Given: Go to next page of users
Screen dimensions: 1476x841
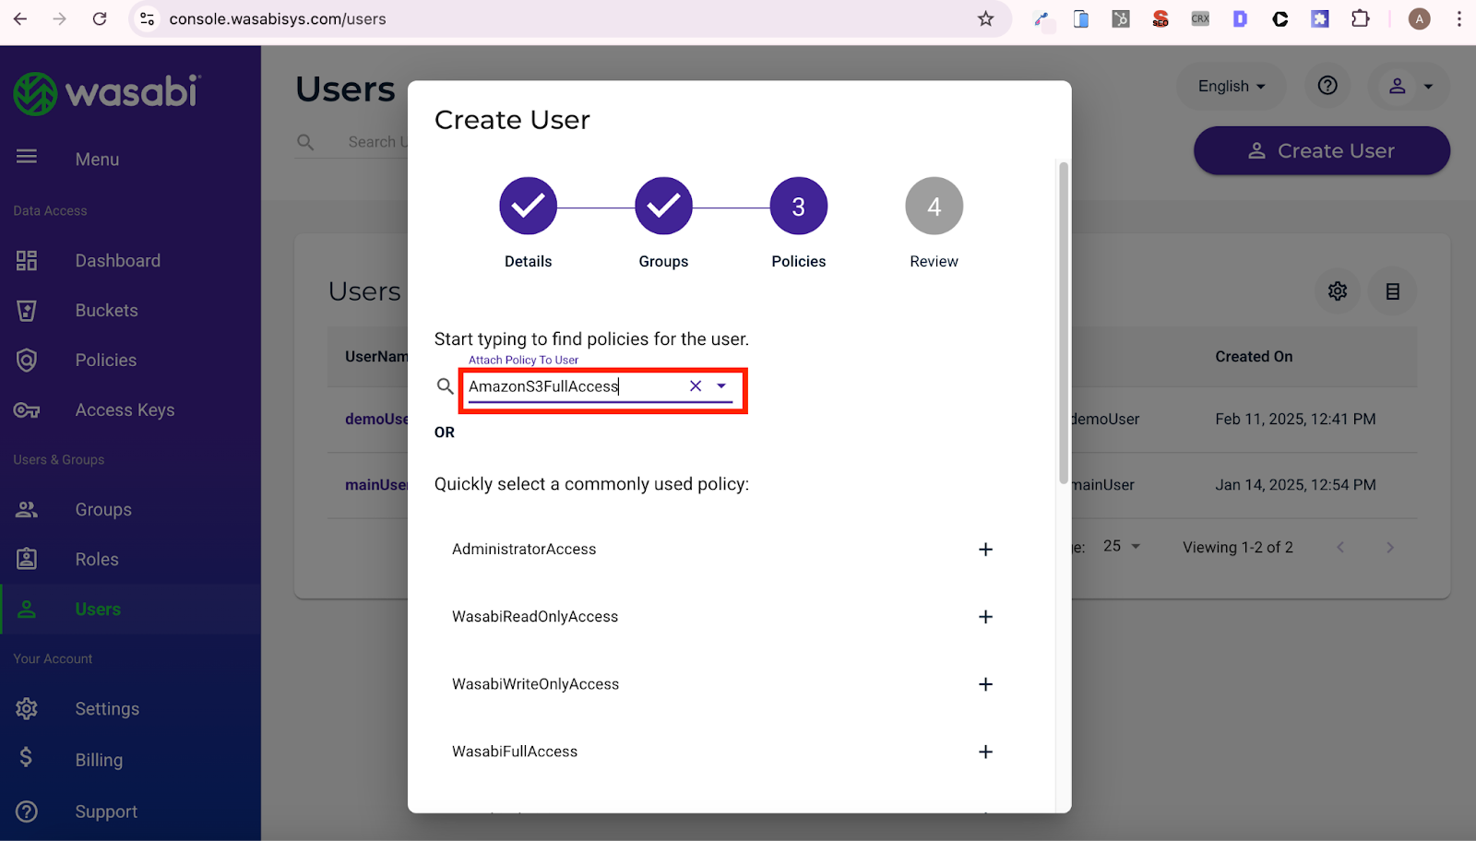Looking at the screenshot, I should click(x=1390, y=548).
